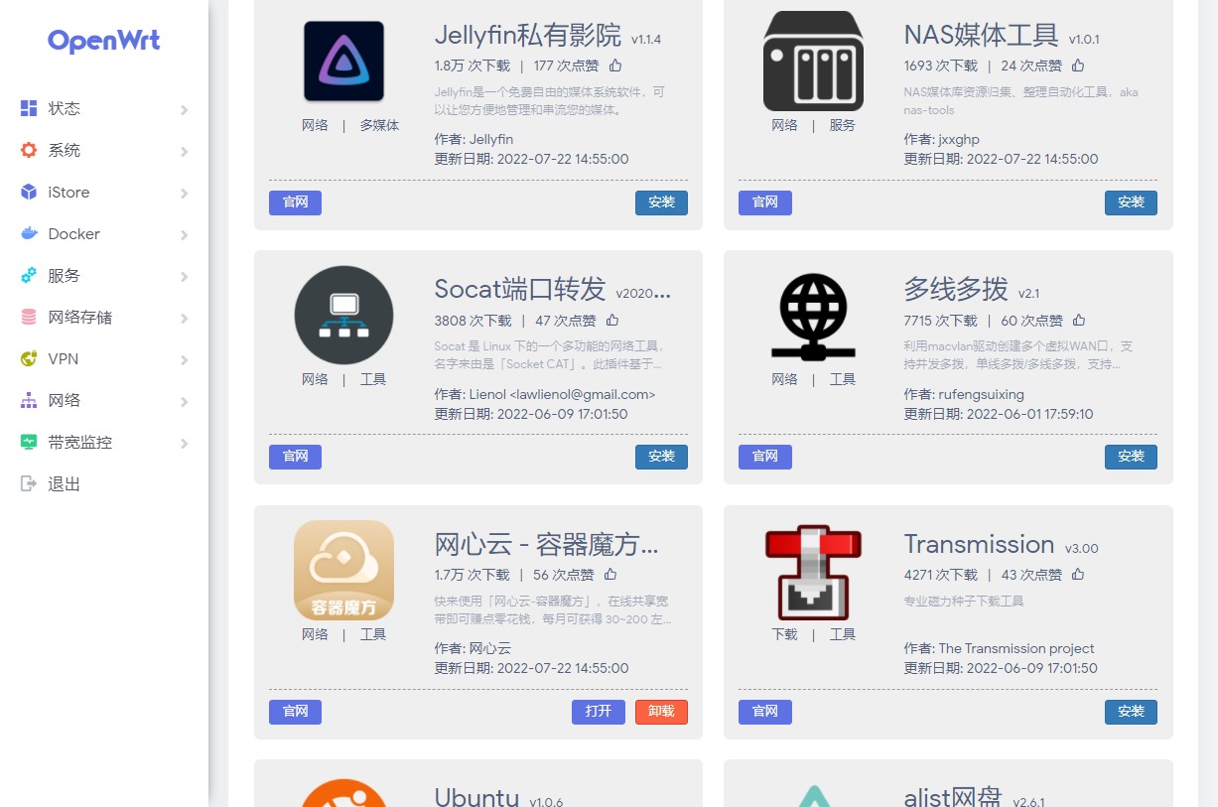Screen dimensions: 1218x807
Task: Select the VPN globe icon in sidebar
Action: click(29, 358)
